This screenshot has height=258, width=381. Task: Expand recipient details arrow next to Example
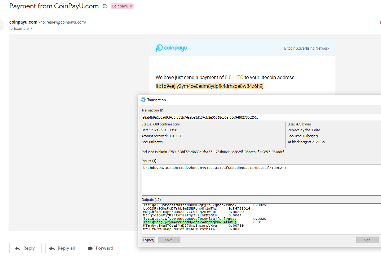(31, 29)
